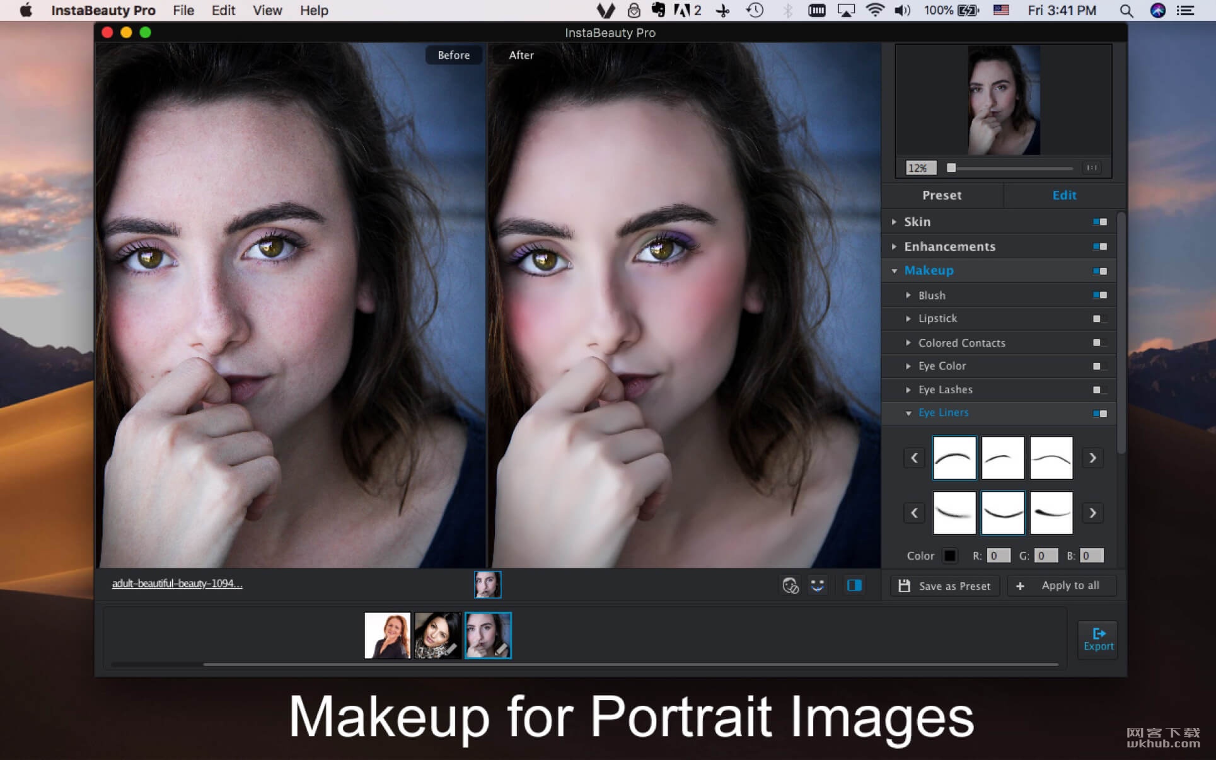Viewport: 1216px width, 760px height.
Task: Open the View menu
Action: [x=267, y=11]
